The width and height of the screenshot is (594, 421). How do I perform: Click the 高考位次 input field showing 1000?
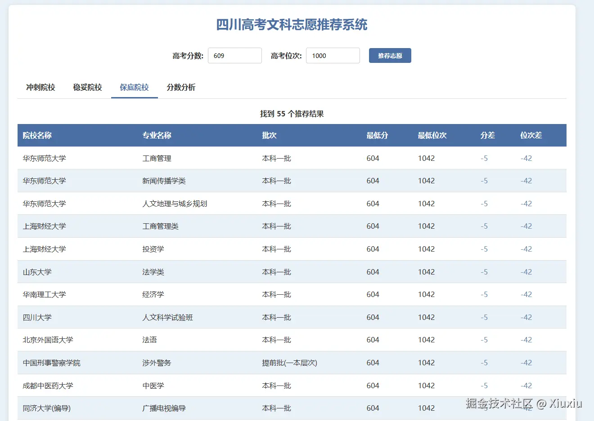[333, 56]
